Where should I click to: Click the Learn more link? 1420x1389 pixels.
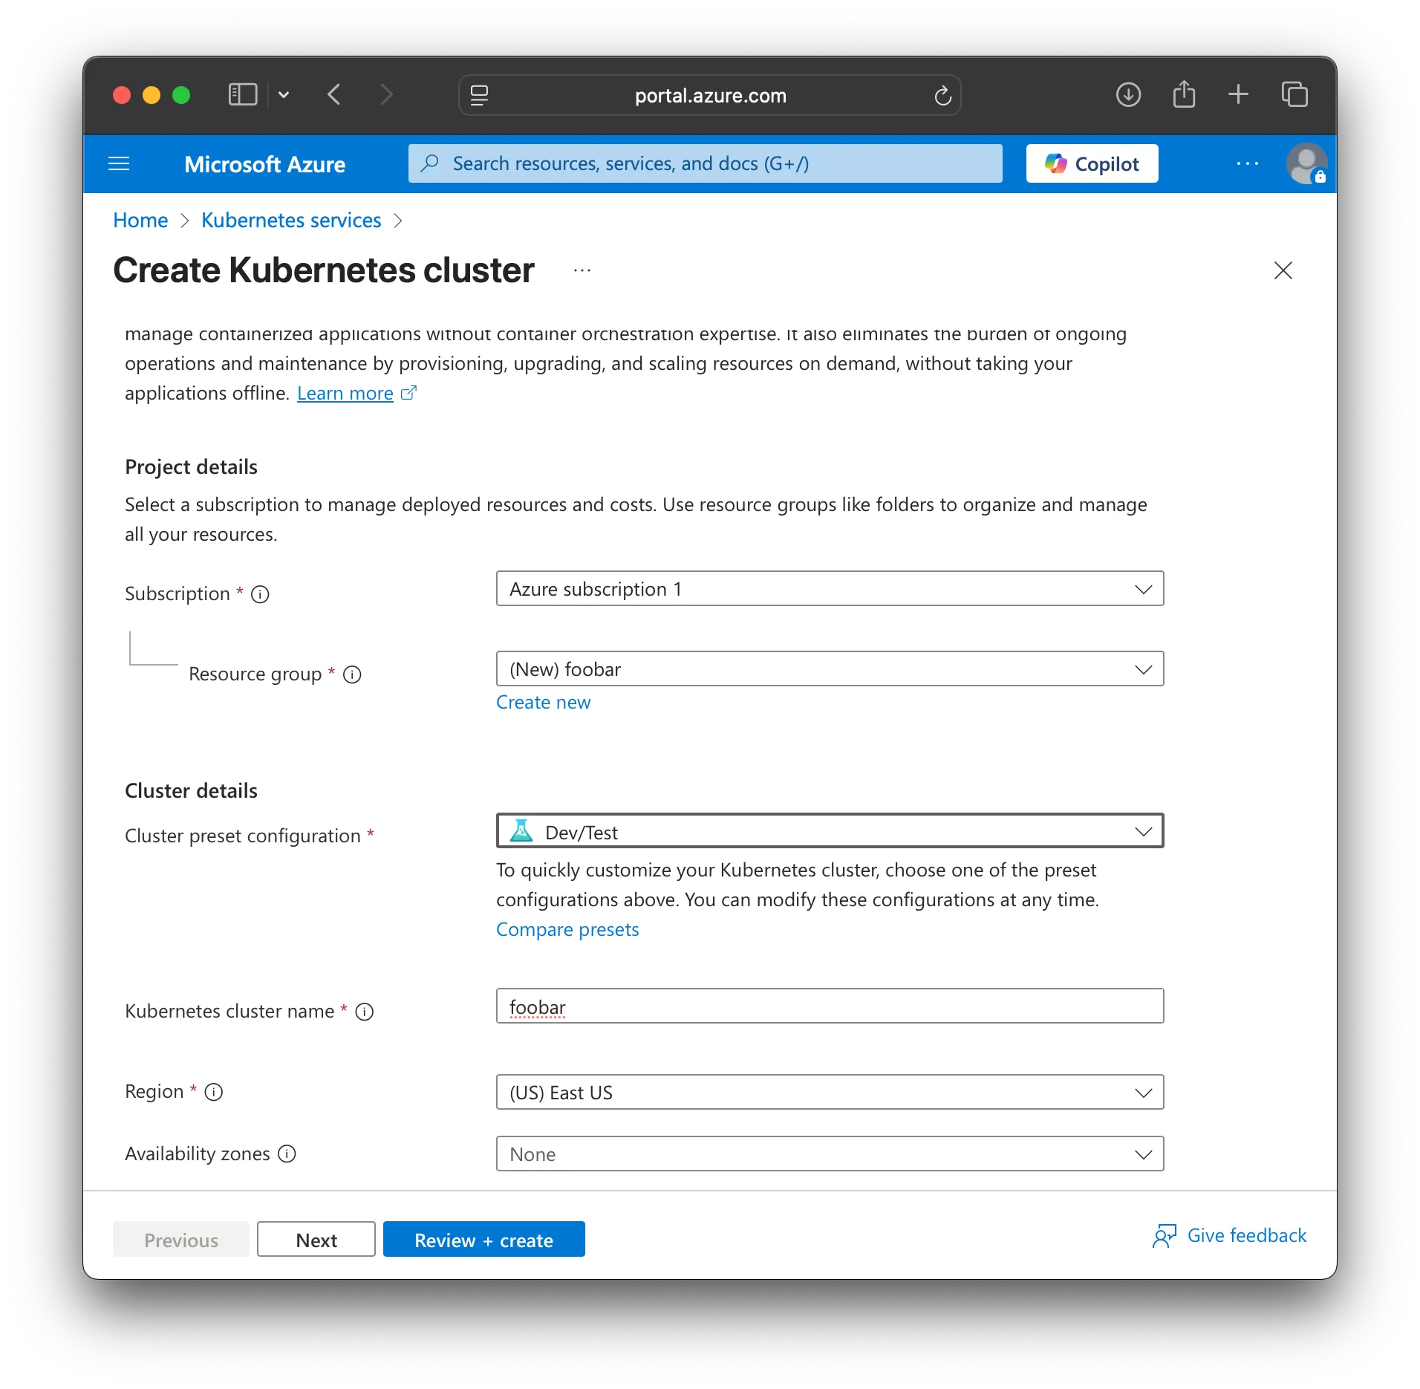pos(345,393)
